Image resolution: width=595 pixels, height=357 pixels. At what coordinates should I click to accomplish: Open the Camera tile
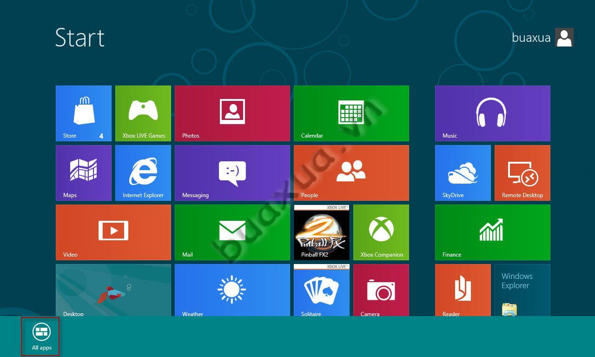[381, 290]
